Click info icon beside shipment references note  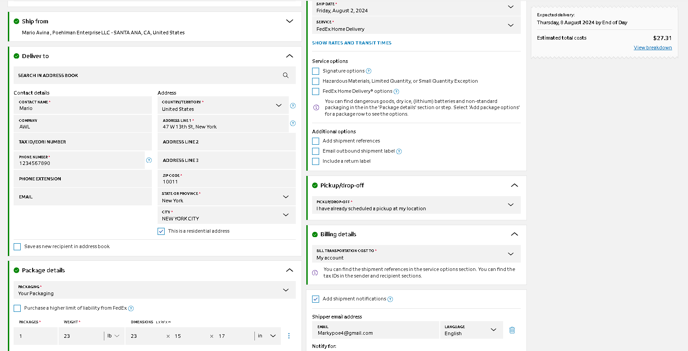[315, 273]
